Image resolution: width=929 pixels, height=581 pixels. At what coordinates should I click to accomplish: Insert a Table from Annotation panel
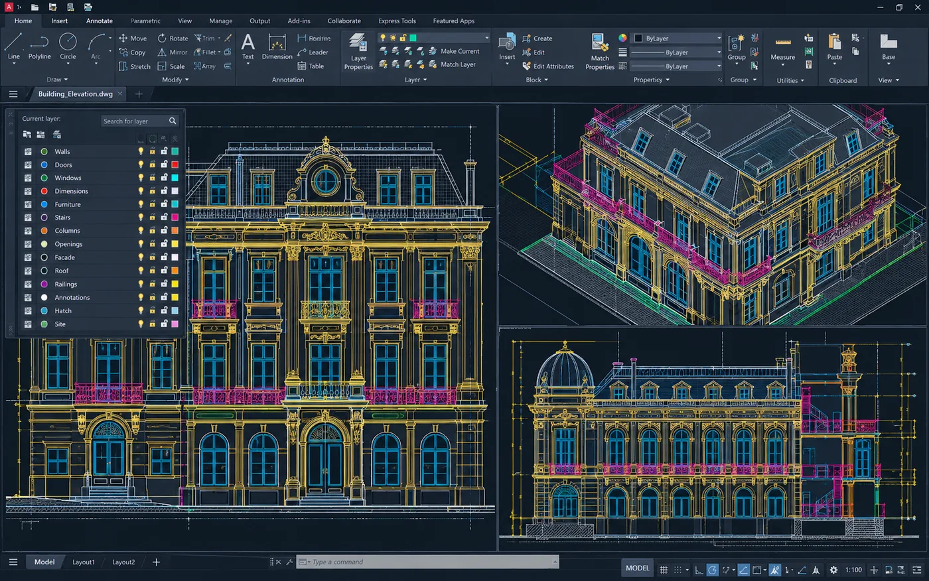pos(311,66)
